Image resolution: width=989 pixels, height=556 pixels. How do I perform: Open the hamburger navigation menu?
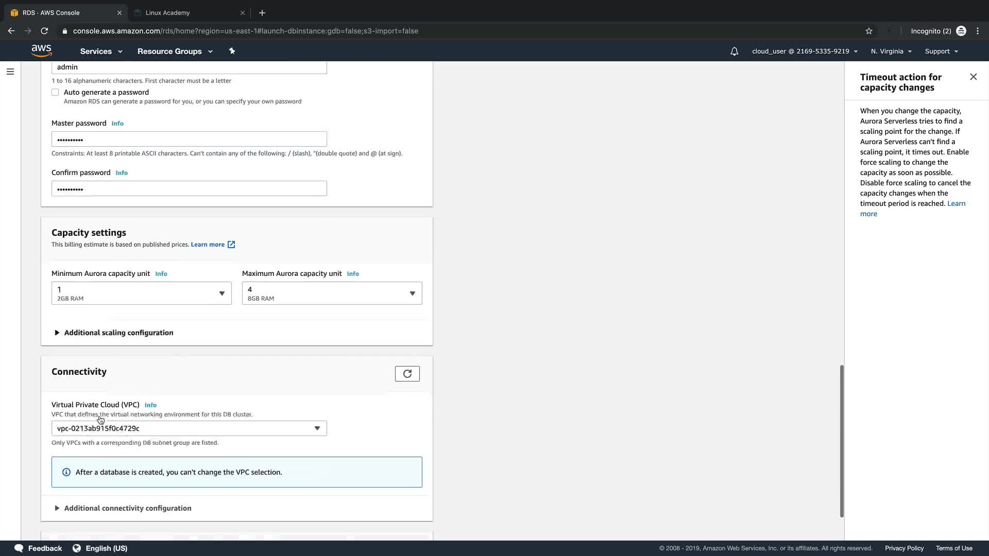[x=10, y=72]
